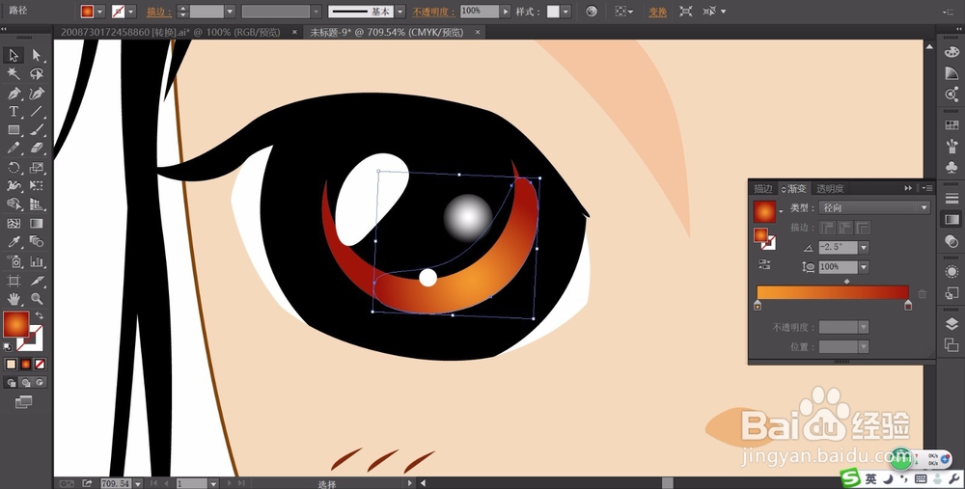Screen dimensions: 965x489
Task: Swap fill and stroke arrows
Action: point(39,315)
